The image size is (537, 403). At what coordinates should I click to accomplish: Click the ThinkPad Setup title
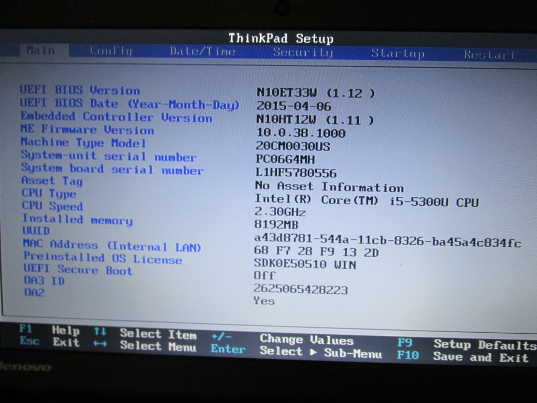[x=281, y=38]
